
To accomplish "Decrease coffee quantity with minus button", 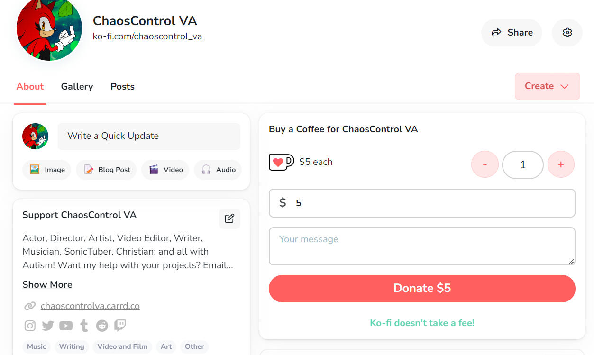I will pos(484,164).
